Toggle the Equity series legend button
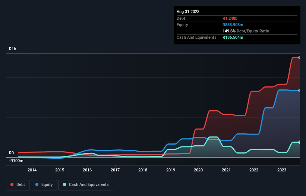This screenshot has height=196, width=306. pos(44,185)
